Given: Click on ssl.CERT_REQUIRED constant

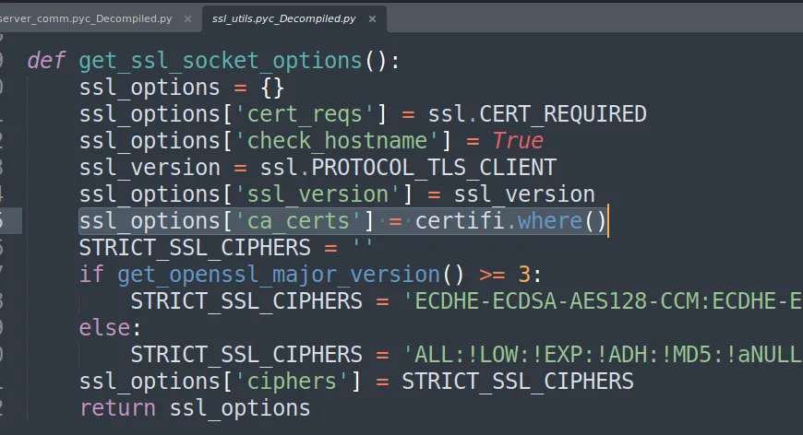Looking at the screenshot, I should [x=537, y=114].
